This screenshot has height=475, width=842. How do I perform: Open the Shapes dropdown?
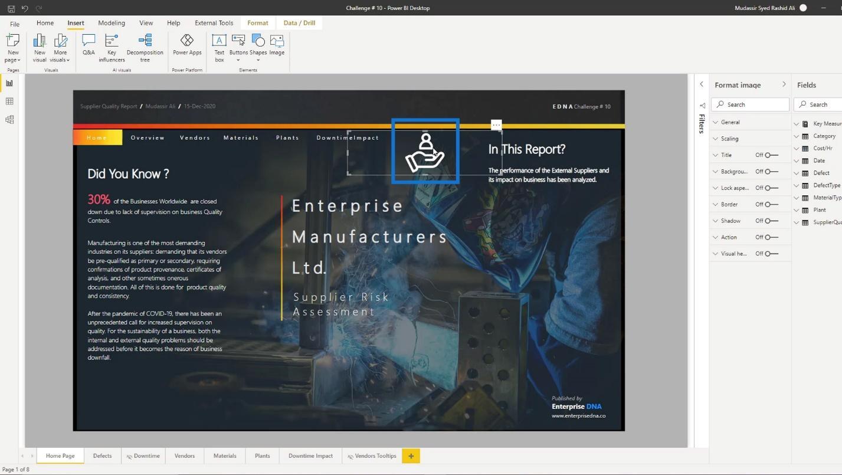(x=258, y=48)
